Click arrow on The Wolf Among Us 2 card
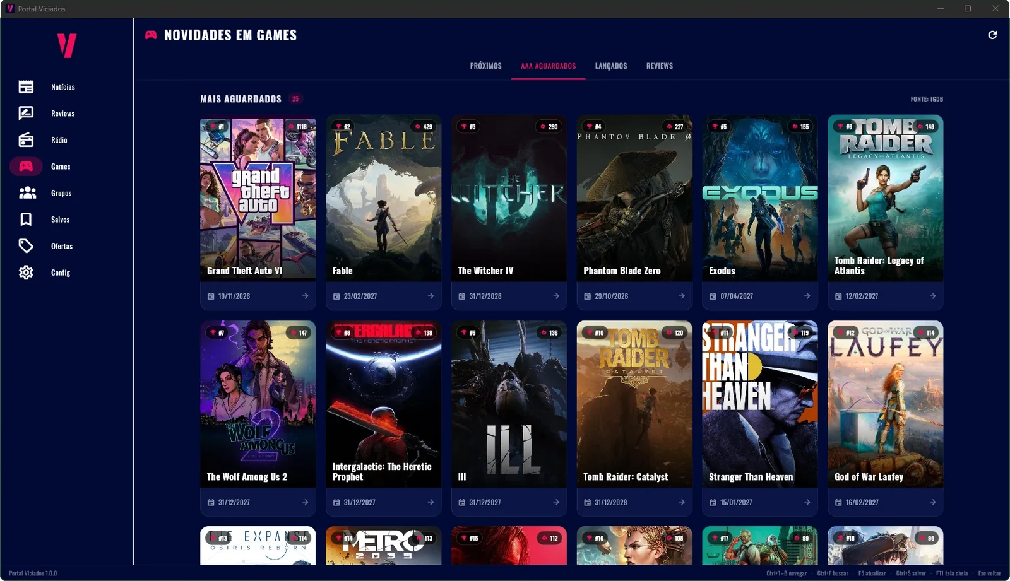1010x581 pixels. coord(305,502)
